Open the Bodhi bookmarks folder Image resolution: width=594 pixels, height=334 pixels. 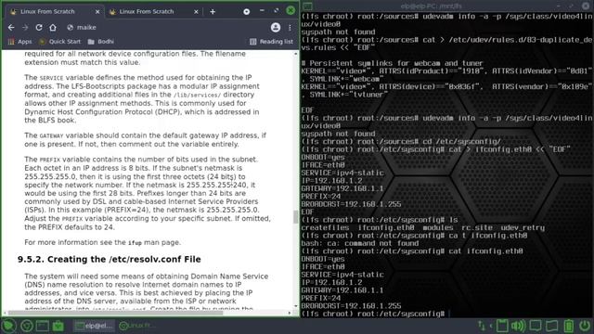pos(101,42)
